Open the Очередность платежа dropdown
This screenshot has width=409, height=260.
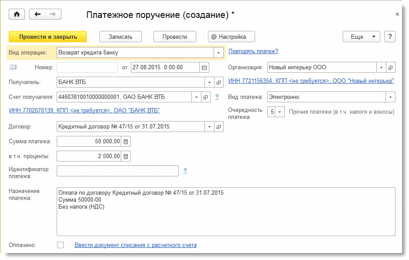[280, 112]
